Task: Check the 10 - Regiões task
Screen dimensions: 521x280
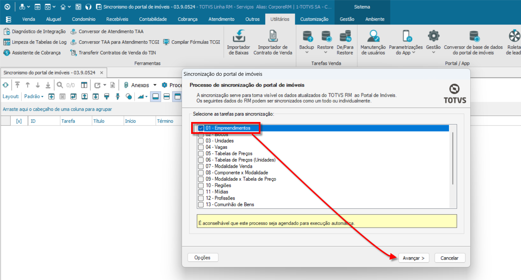Action: coord(201,186)
